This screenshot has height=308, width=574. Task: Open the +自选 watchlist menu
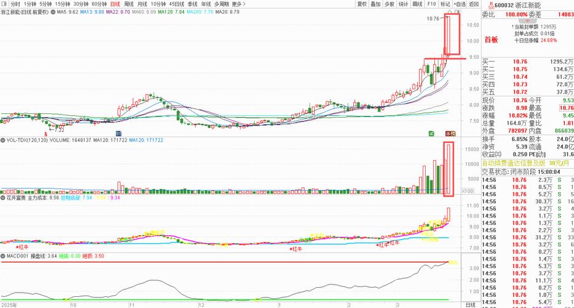pos(458,4)
